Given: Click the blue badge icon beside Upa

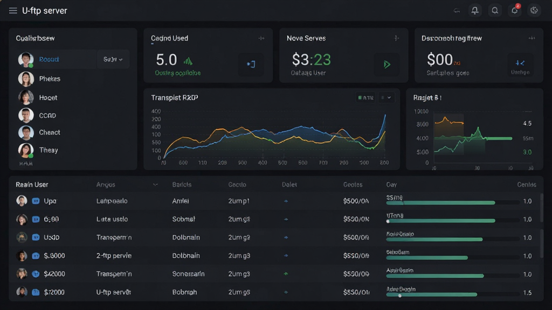Looking at the screenshot, I should pyautogui.click(x=36, y=201).
